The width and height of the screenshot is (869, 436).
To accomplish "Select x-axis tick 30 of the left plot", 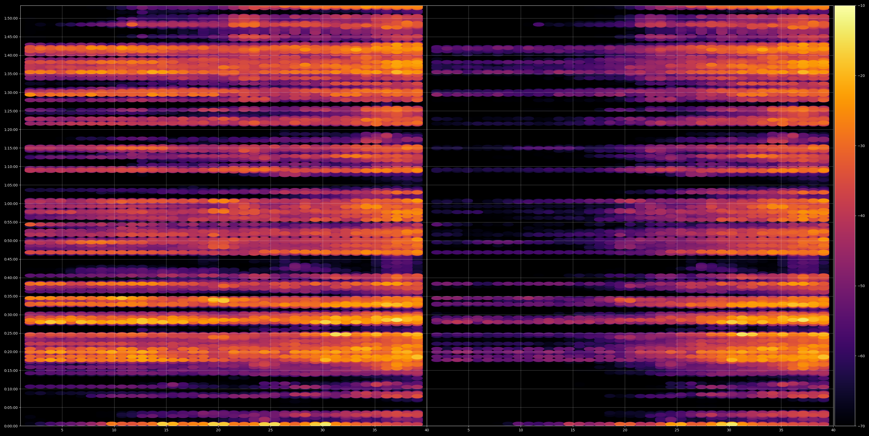I will click(x=322, y=430).
